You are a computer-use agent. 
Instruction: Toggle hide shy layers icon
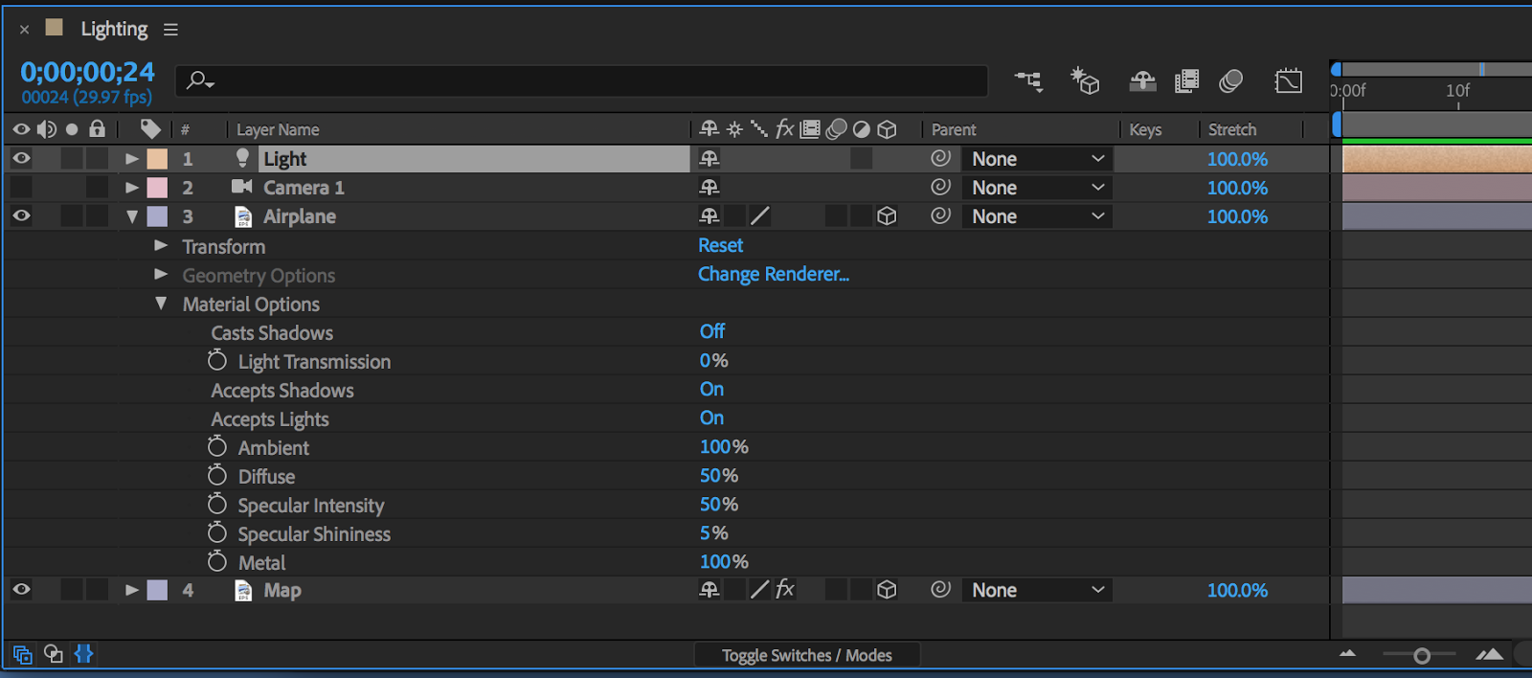pyautogui.click(x=1142, y=81)
